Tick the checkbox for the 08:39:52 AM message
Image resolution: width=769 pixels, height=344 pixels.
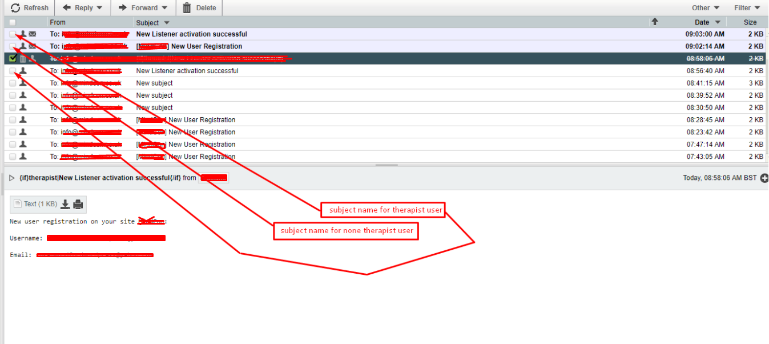coord(13,95)
